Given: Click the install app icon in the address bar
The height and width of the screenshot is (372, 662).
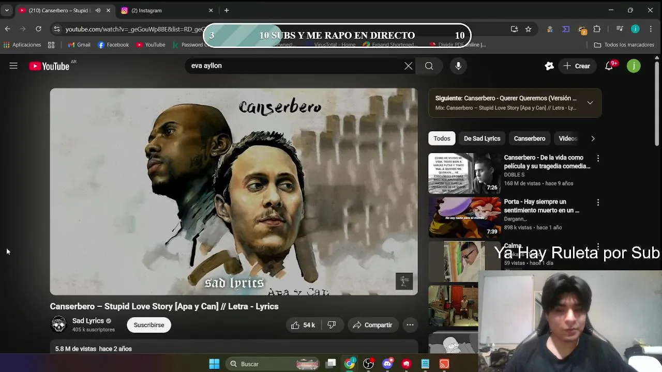Looking at the screenshot, I should coord(514,29).
